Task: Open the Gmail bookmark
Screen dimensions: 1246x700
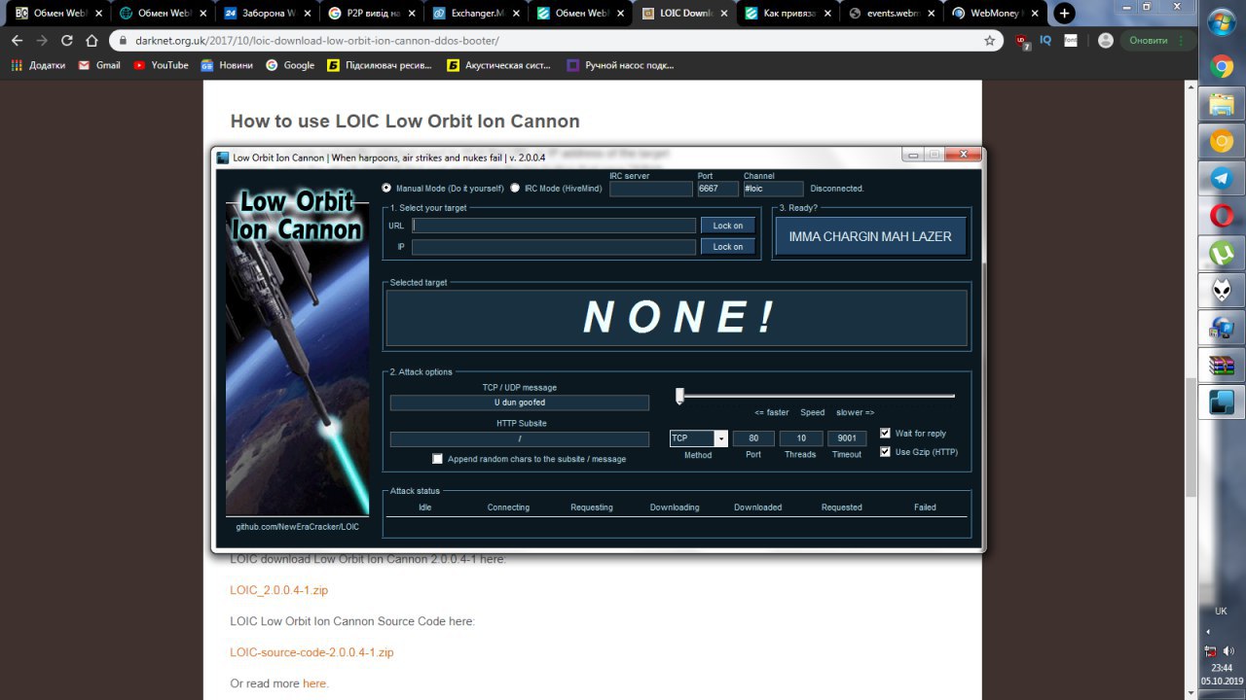Action: [99, 65]
